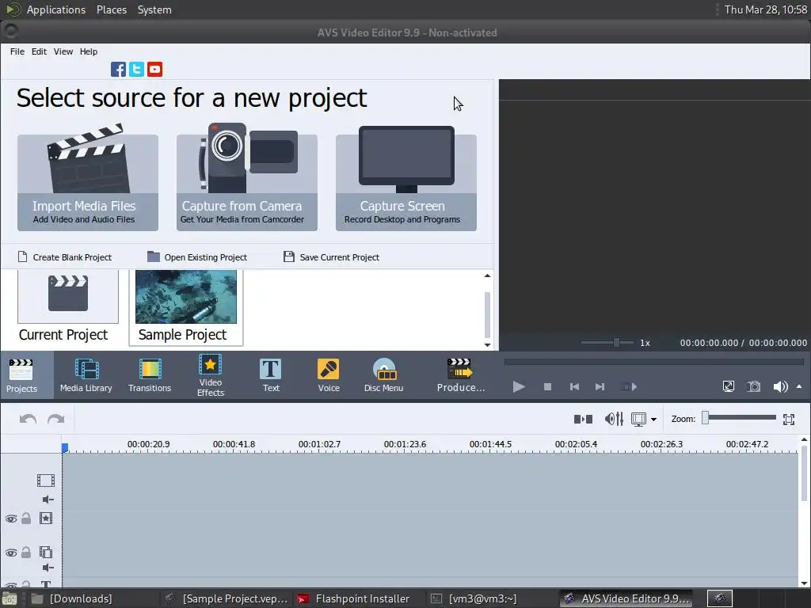
Task: Open the Edit menu
Action: [39, 51]
